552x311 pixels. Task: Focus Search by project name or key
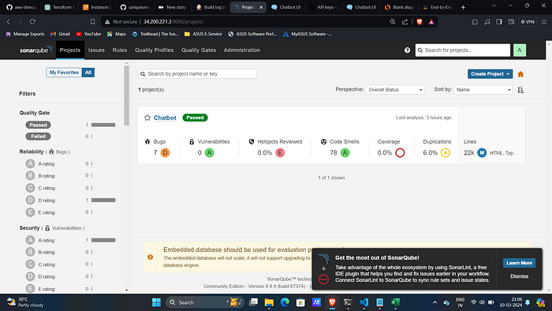point(197,74)
